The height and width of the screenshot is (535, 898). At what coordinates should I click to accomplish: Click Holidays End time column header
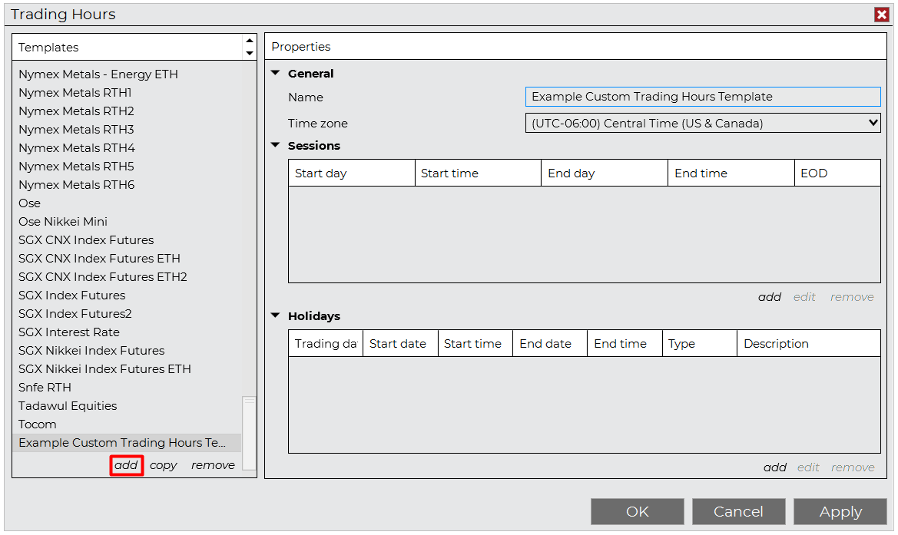[625, 343]
